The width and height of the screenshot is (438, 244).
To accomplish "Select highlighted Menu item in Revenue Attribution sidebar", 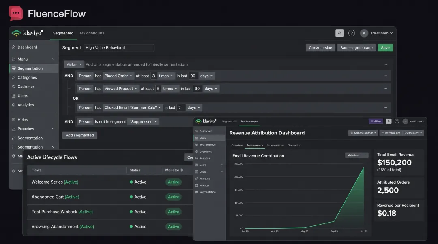I will click(x=210, y=138).
